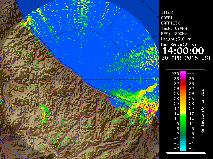Screen dimensions: 213x159
Task: Pick the dark green 2–5 dBZ band
Action: click(183, 133)
